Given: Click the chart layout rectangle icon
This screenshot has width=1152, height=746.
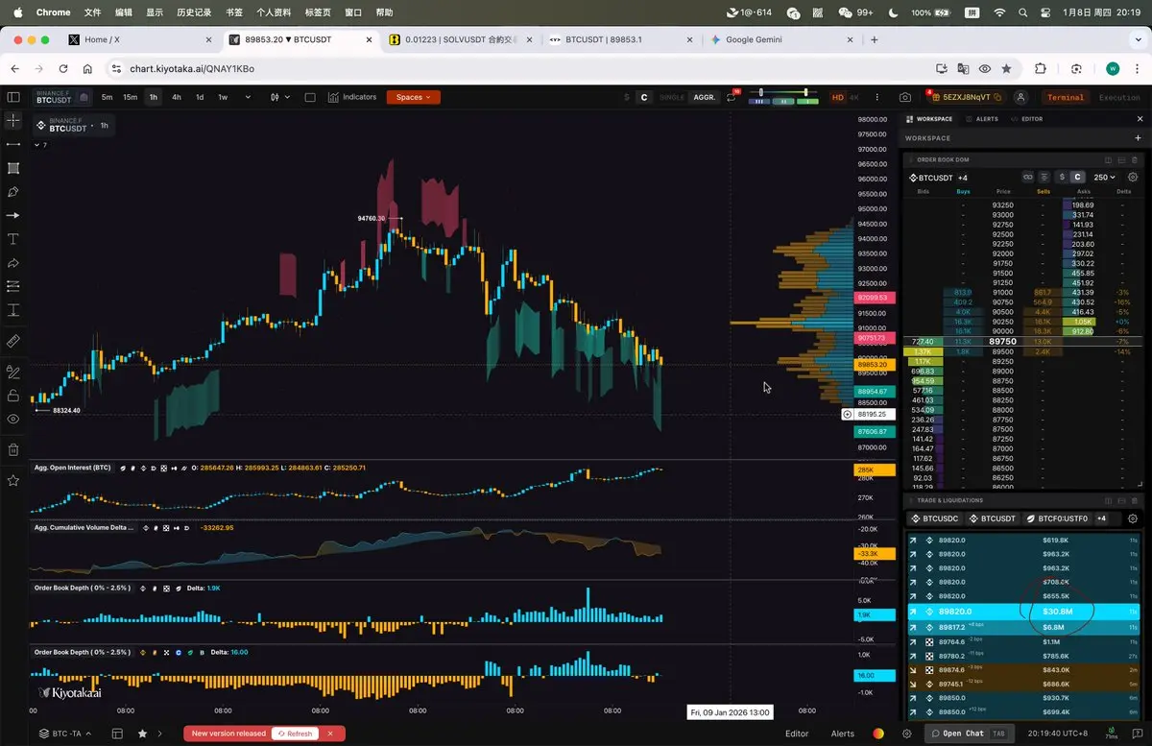Looking at the screenshot, I should (310, 97).
